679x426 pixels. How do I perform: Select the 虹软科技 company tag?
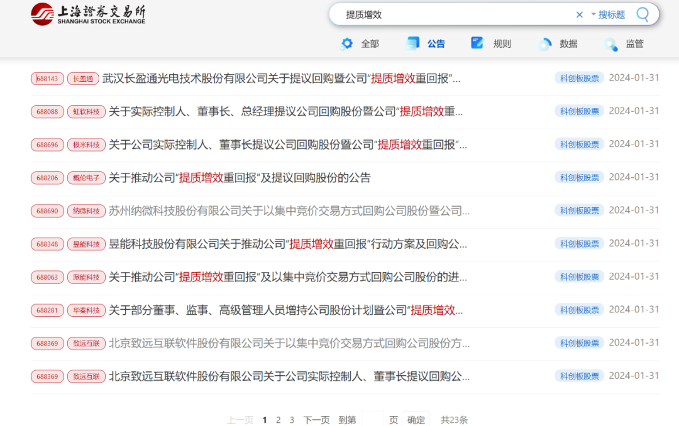tap(86, 112)
